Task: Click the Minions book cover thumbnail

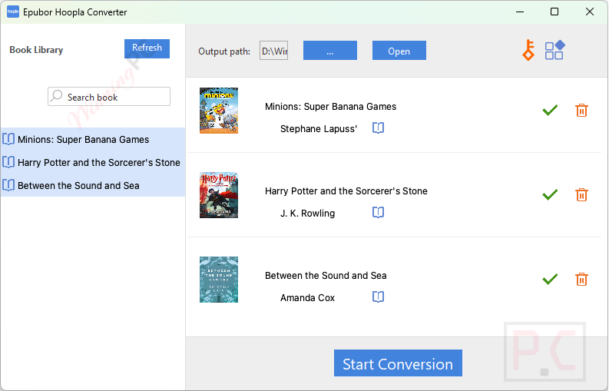Action: click(219, 111)
